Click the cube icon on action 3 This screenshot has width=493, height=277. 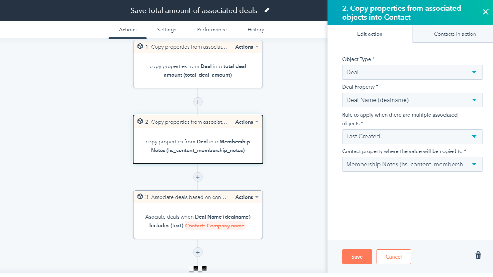point(140,197)
